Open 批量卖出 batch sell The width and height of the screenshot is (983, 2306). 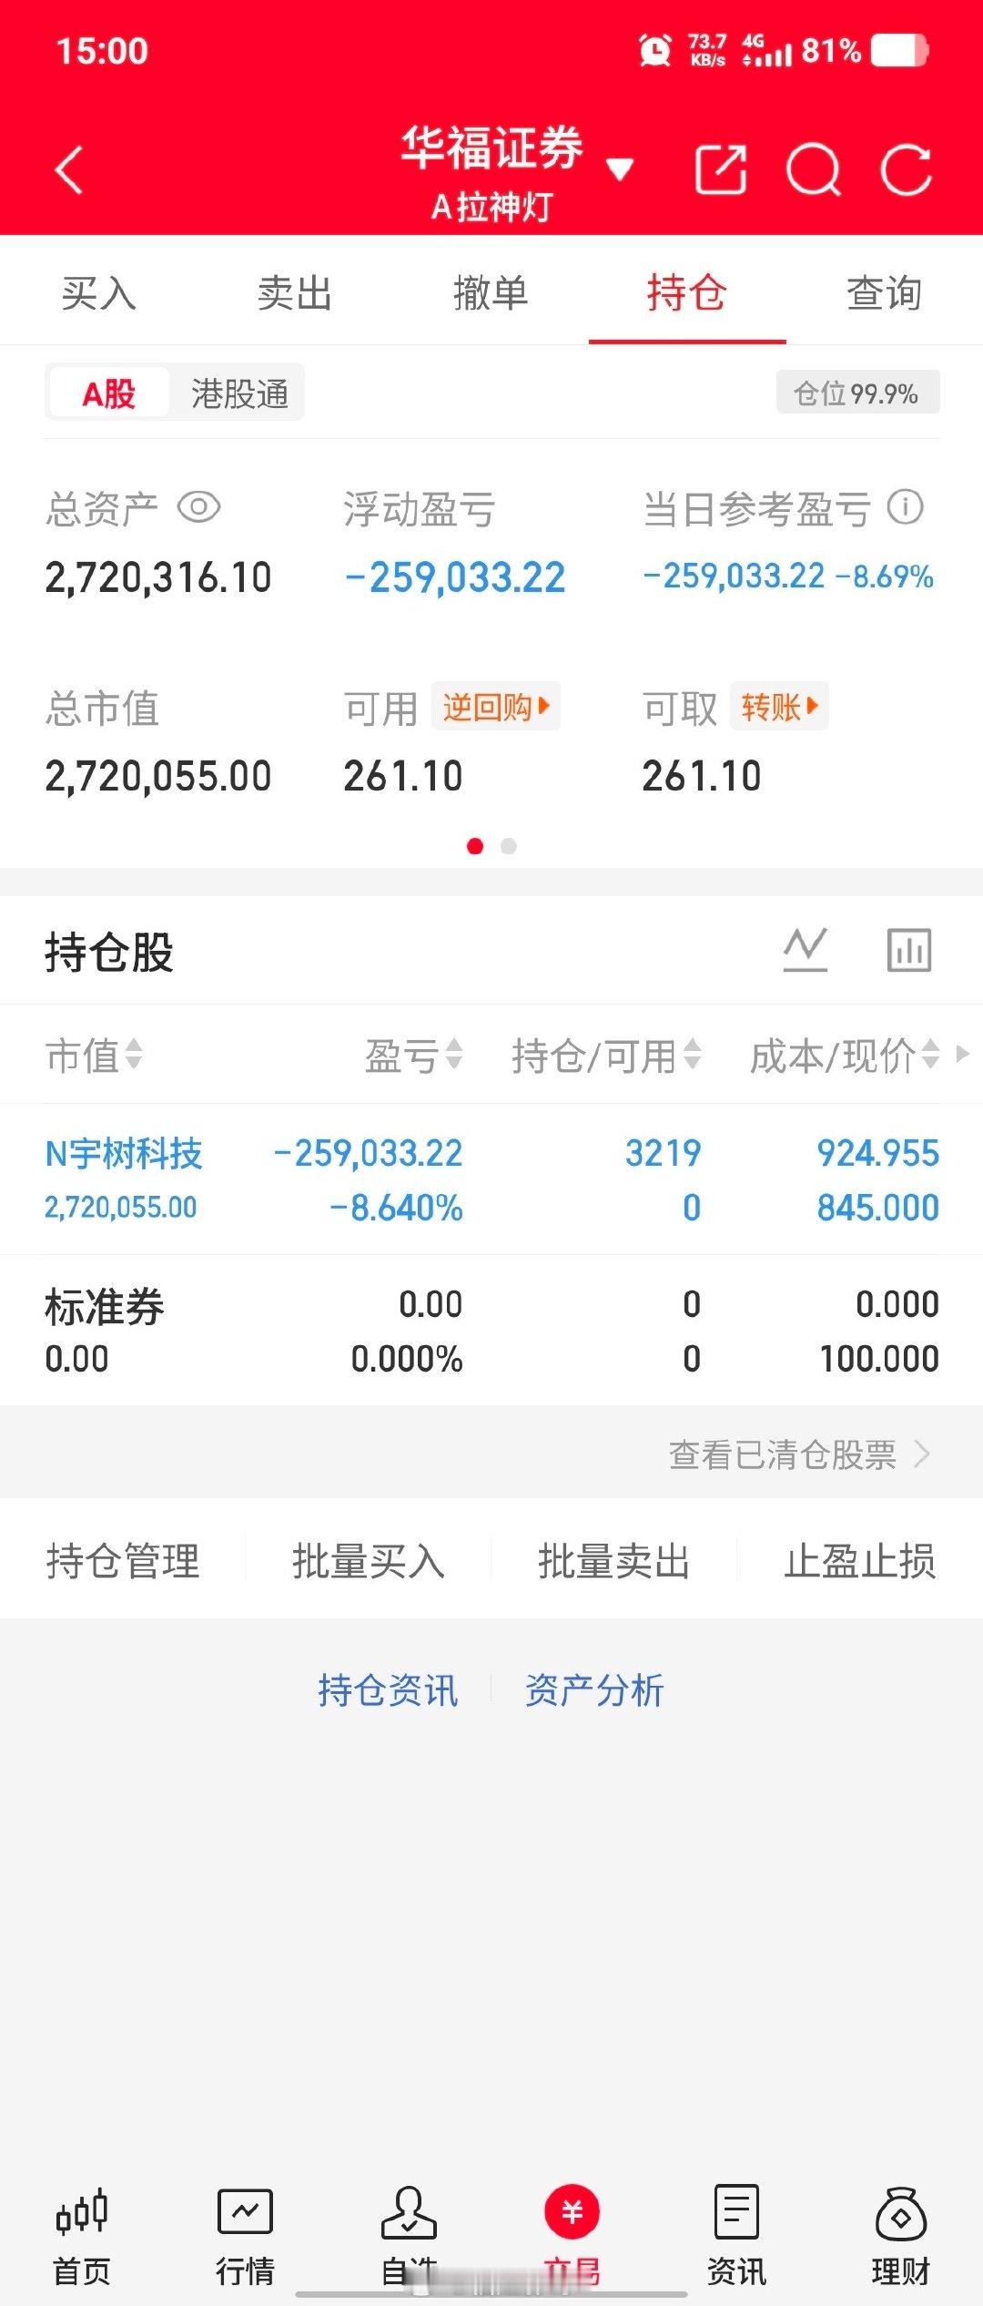click(613, 1560)
